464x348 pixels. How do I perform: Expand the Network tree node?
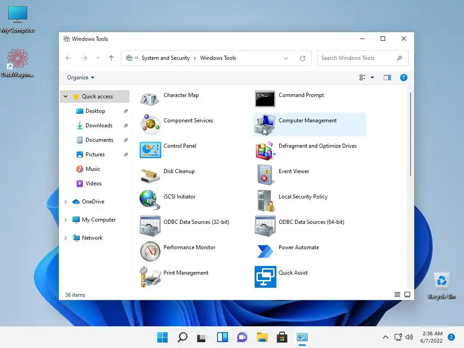[65, 238]
